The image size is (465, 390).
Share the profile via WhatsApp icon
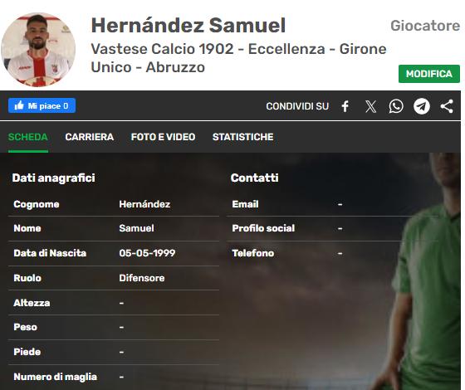(x=396, y=106)
